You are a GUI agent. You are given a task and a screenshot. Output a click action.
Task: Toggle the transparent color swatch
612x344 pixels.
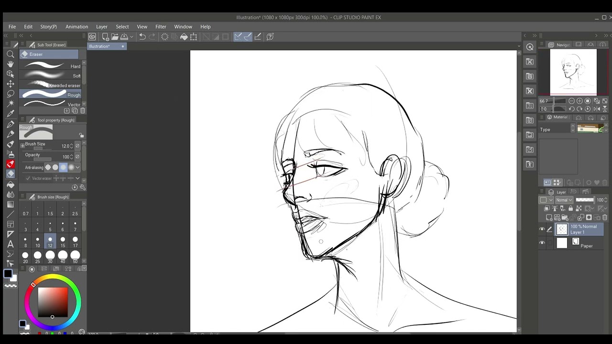[10, 286]
